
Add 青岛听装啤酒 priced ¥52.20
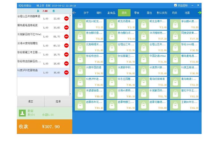coord(153,82)
